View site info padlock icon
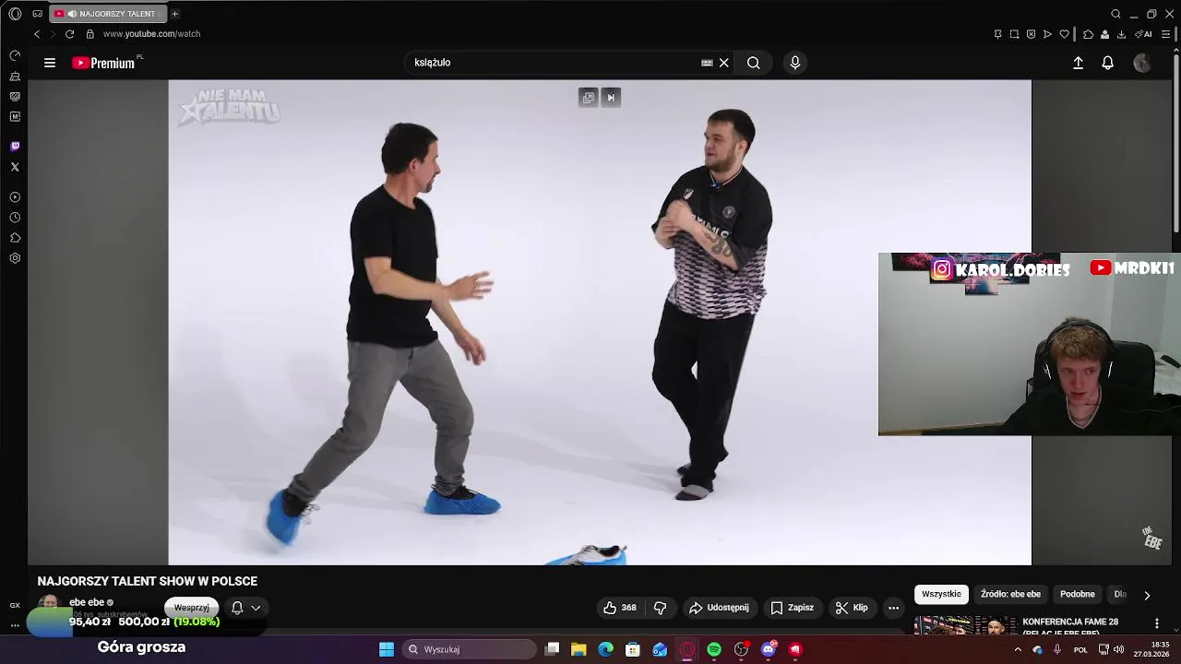Screen dimensions: 1181x664 89,34
